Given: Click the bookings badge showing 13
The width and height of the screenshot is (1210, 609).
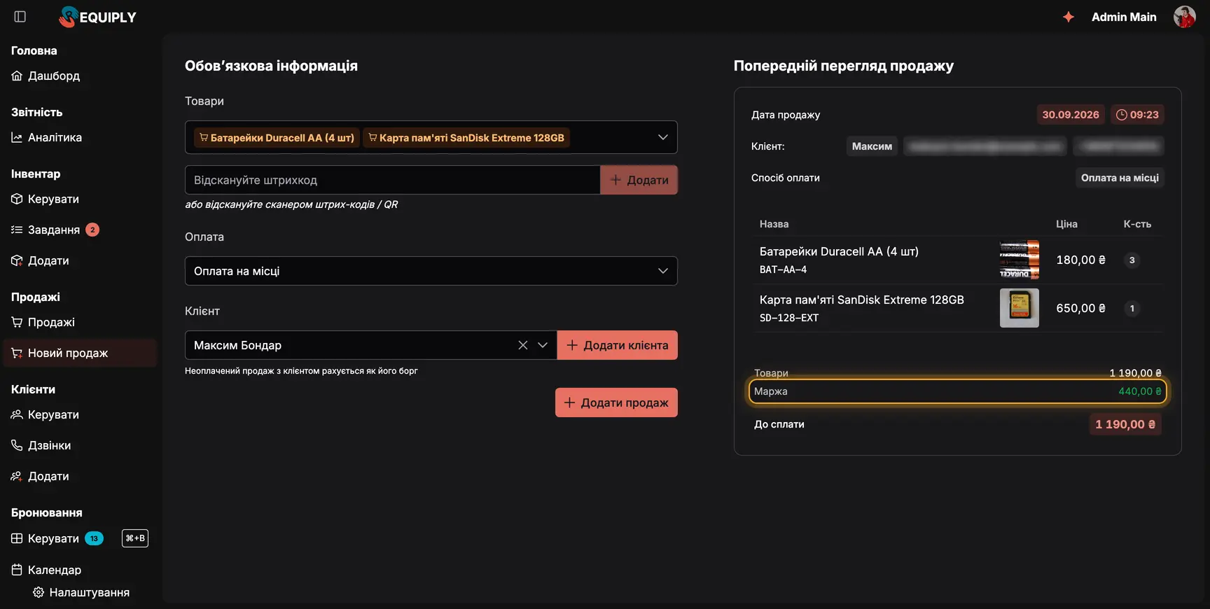Looking at the screenshot, I should 94,538.
